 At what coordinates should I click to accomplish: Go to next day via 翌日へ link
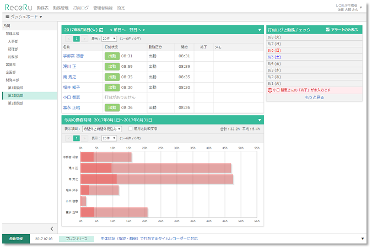pos(138,30)
